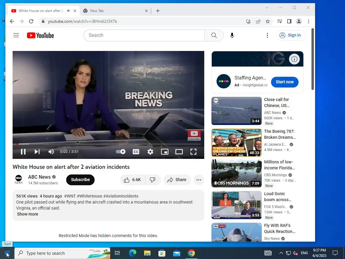This screenshot has width=345, height=259.
Task: Open the #WhiteHouse hashtag link
Action: [90, 196]
